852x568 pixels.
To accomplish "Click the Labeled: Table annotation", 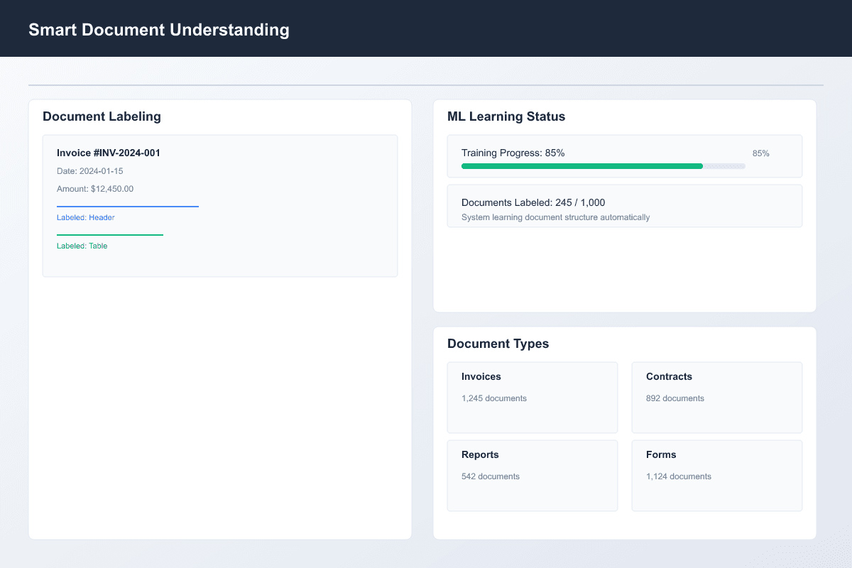I will 82,246.
